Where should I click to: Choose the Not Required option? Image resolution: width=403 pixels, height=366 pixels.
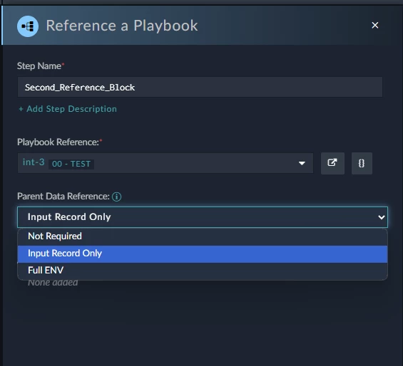point(203,236)
